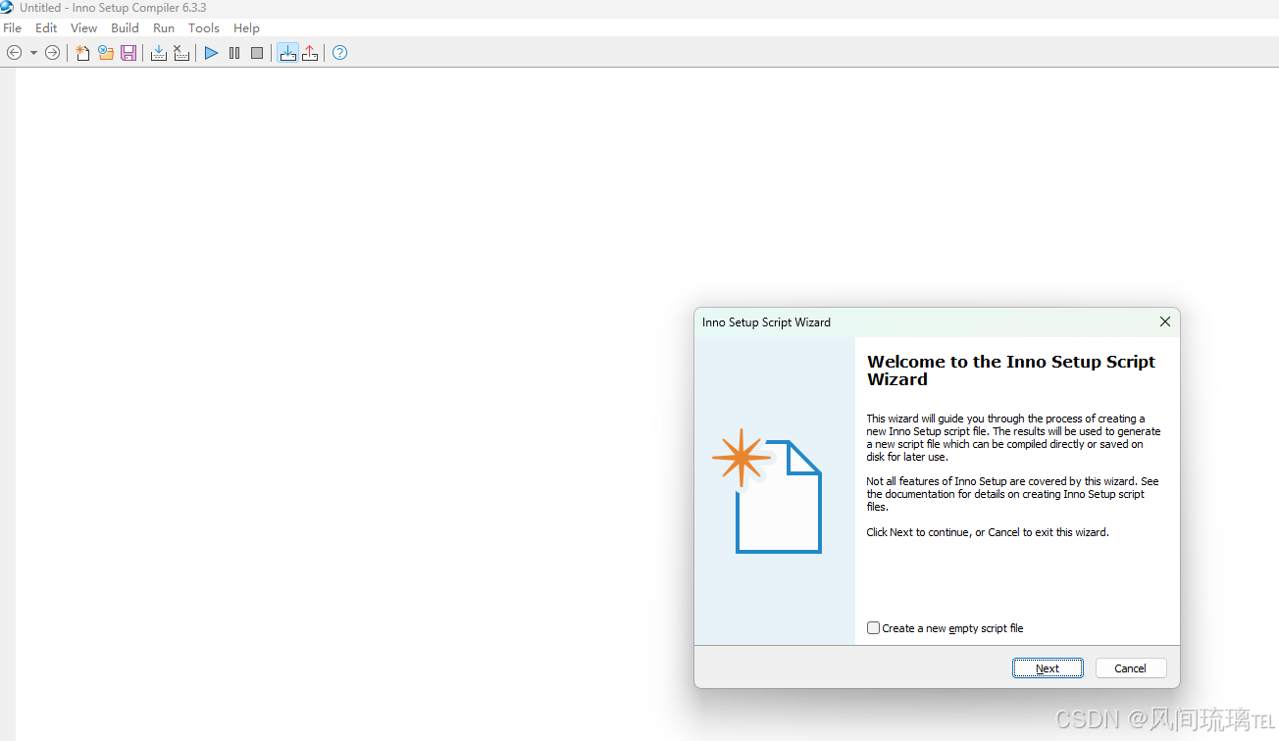Select the Target Uninstall toolbar icon
This screenshot has height=741, width=1279.
pyautogui.click(x=310, y=53)
